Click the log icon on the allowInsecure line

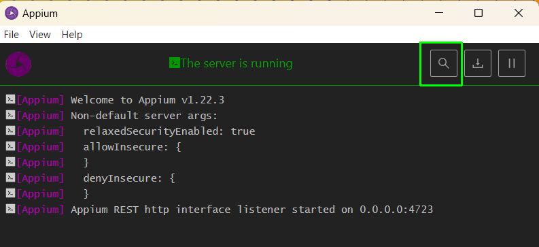click(x=10, y=146)
